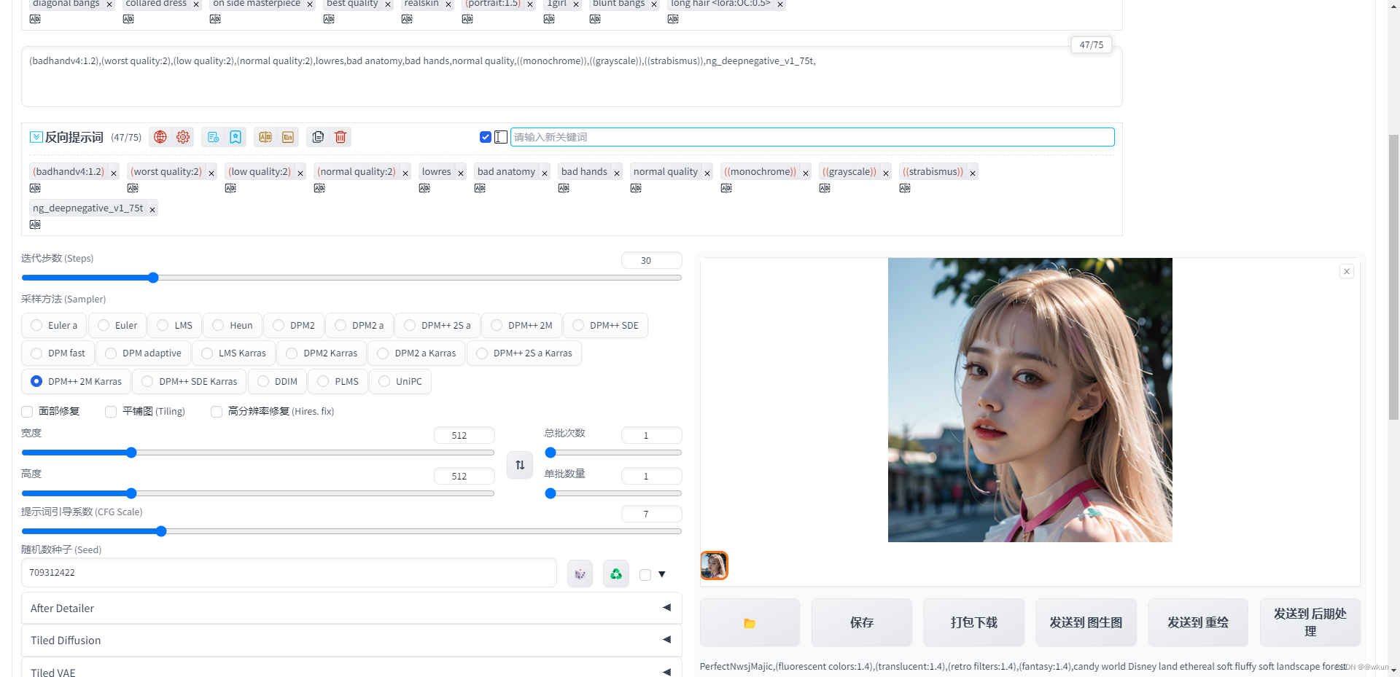Viewport: 1400px width, 677px height.
Task: Click the bookmark favorites icon
Action: pos(236,137)
